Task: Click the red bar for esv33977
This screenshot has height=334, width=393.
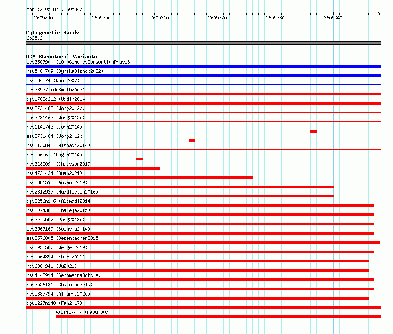Action: [x=203, y=94]
